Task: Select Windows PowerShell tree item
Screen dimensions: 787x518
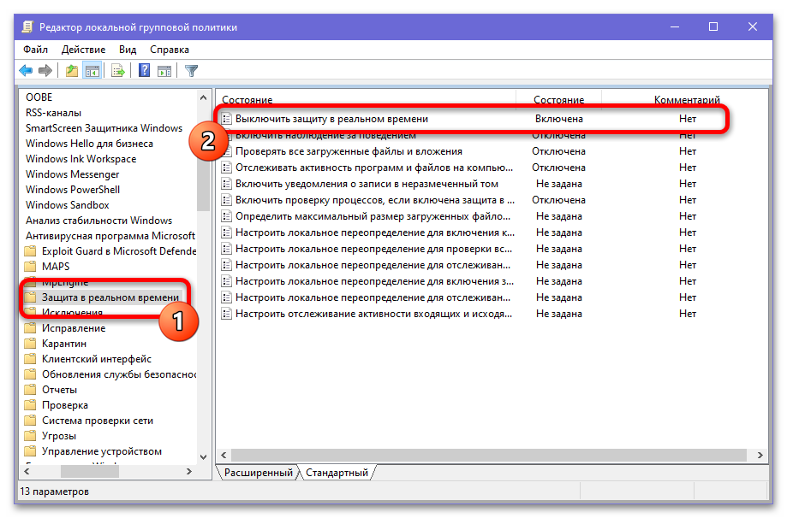Action: pyautogui.click(x=73, y=190)
